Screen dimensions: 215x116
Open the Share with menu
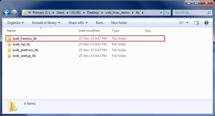click(78, 23)
